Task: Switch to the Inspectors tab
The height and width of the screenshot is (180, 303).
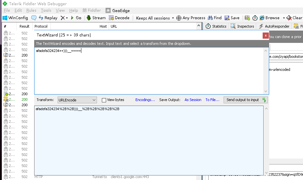Action: (242, 26)
